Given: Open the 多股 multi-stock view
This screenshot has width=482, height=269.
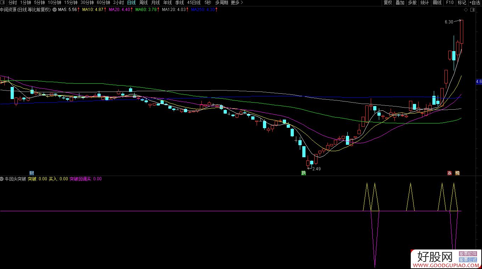Looking at the screenshot, I should click(x=412, y=2).
